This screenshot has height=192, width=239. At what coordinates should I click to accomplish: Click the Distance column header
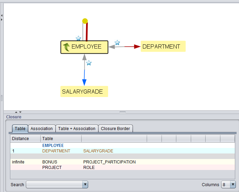(21, 139)
